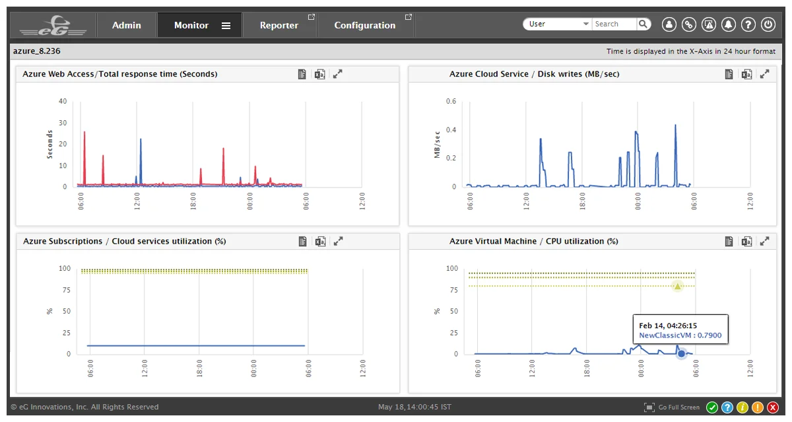Click the NewClassicVM : 0.7900 tooltip value
This screenshot has width=792, height=422.
(x=680, y=335)
